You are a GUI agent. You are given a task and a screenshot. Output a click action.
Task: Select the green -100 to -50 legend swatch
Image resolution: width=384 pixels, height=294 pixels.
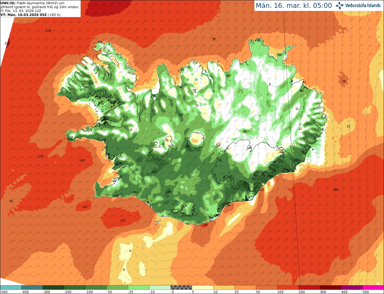(x=96, y=287)
